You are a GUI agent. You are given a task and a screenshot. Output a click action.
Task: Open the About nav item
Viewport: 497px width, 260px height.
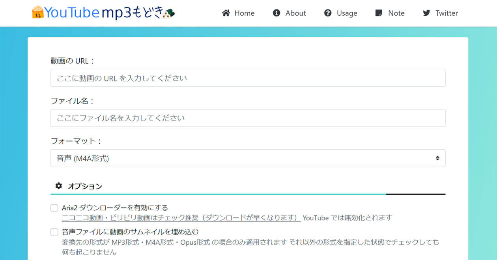coord(289,13)
